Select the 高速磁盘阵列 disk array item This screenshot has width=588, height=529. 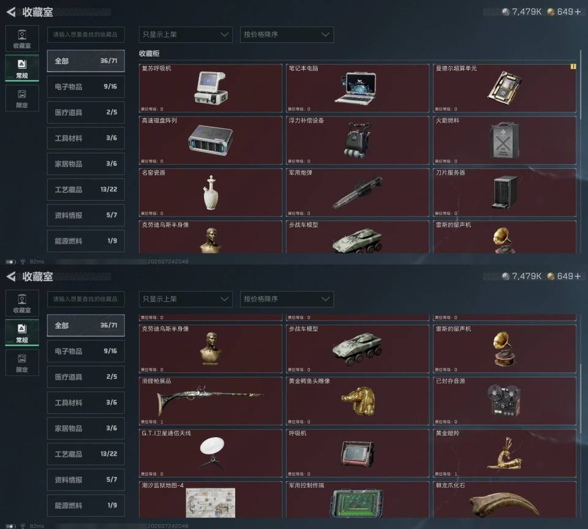click(x=210, y=140)
